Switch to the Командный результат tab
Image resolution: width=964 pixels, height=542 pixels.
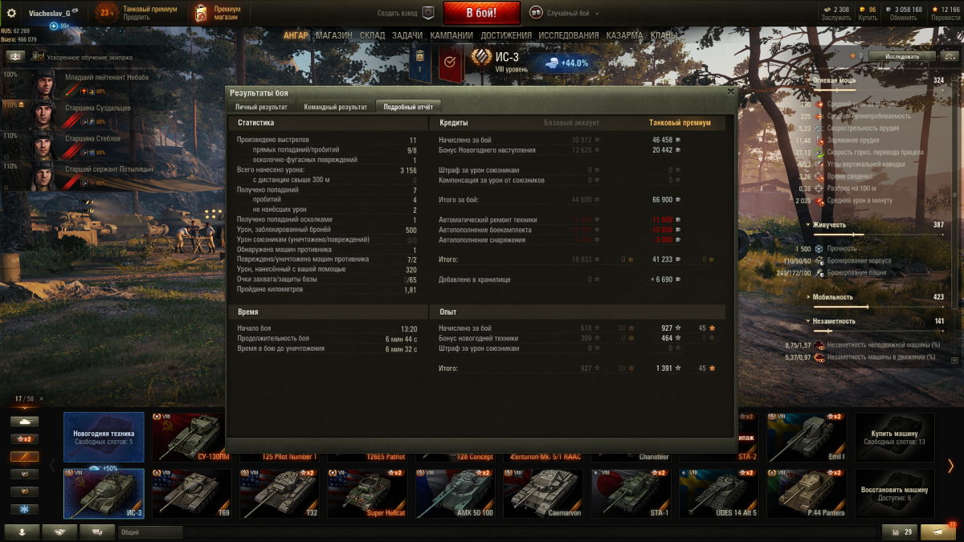tap(336, 107)
